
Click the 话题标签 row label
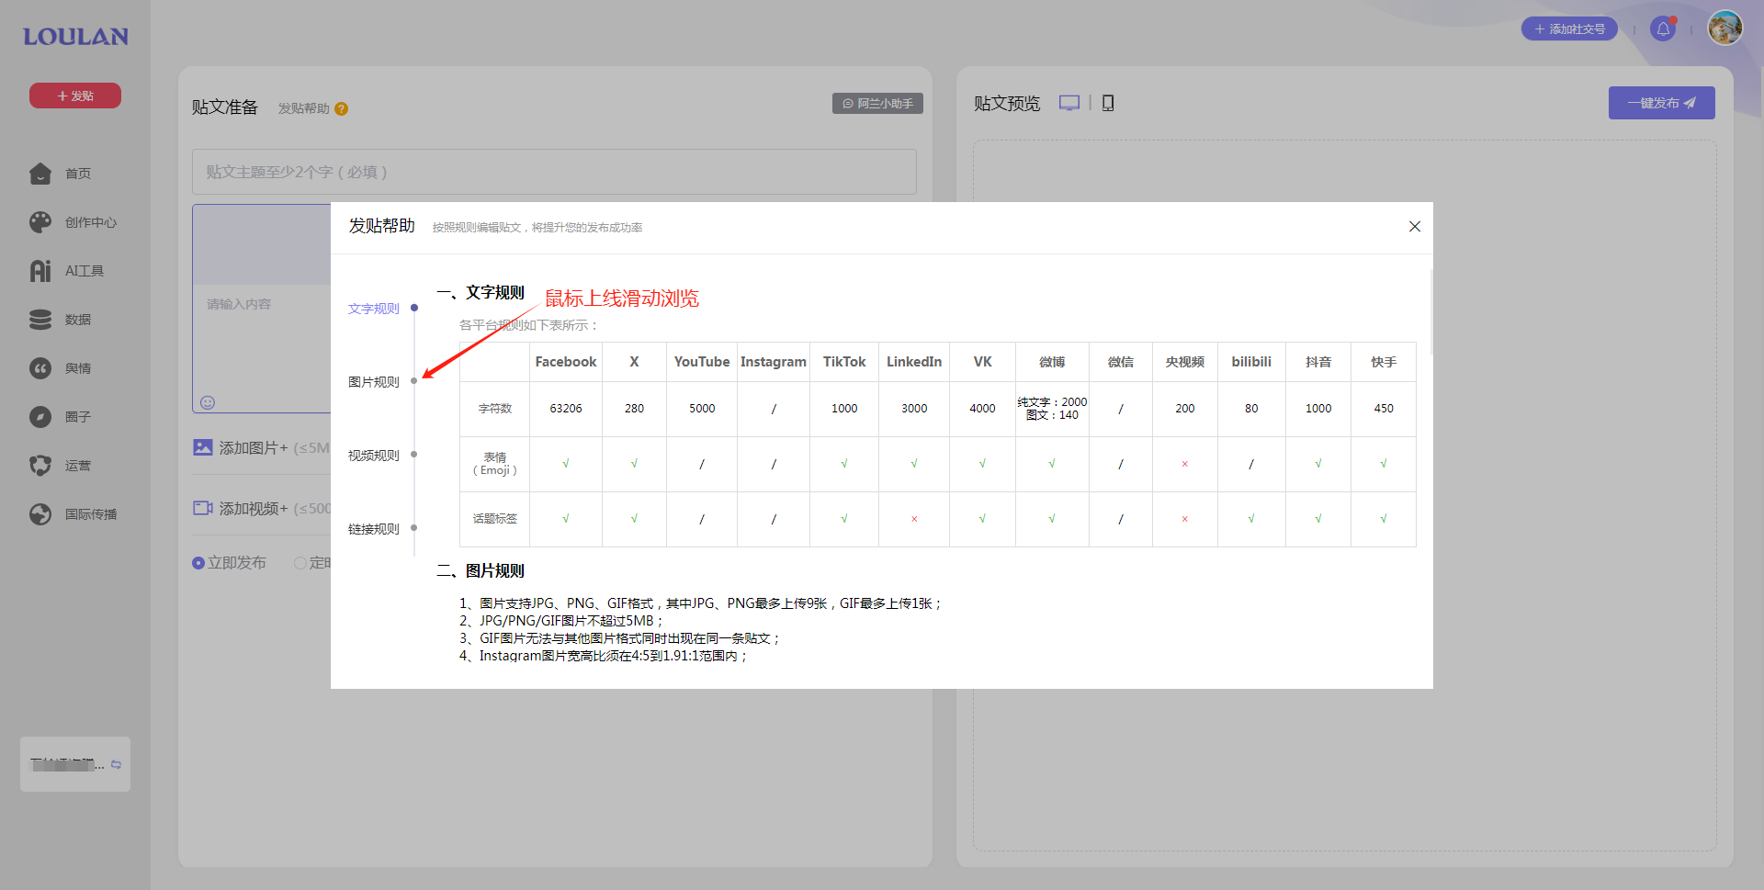coord(495,519)
